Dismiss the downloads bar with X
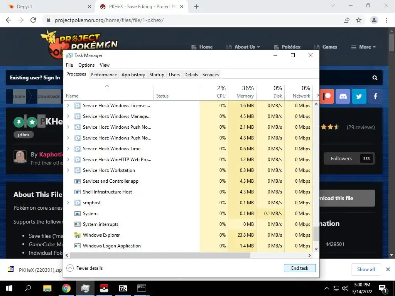 [388, 269]
